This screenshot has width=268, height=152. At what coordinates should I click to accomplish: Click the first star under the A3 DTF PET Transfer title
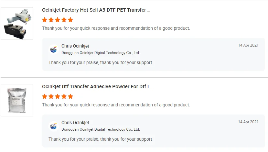45,20
